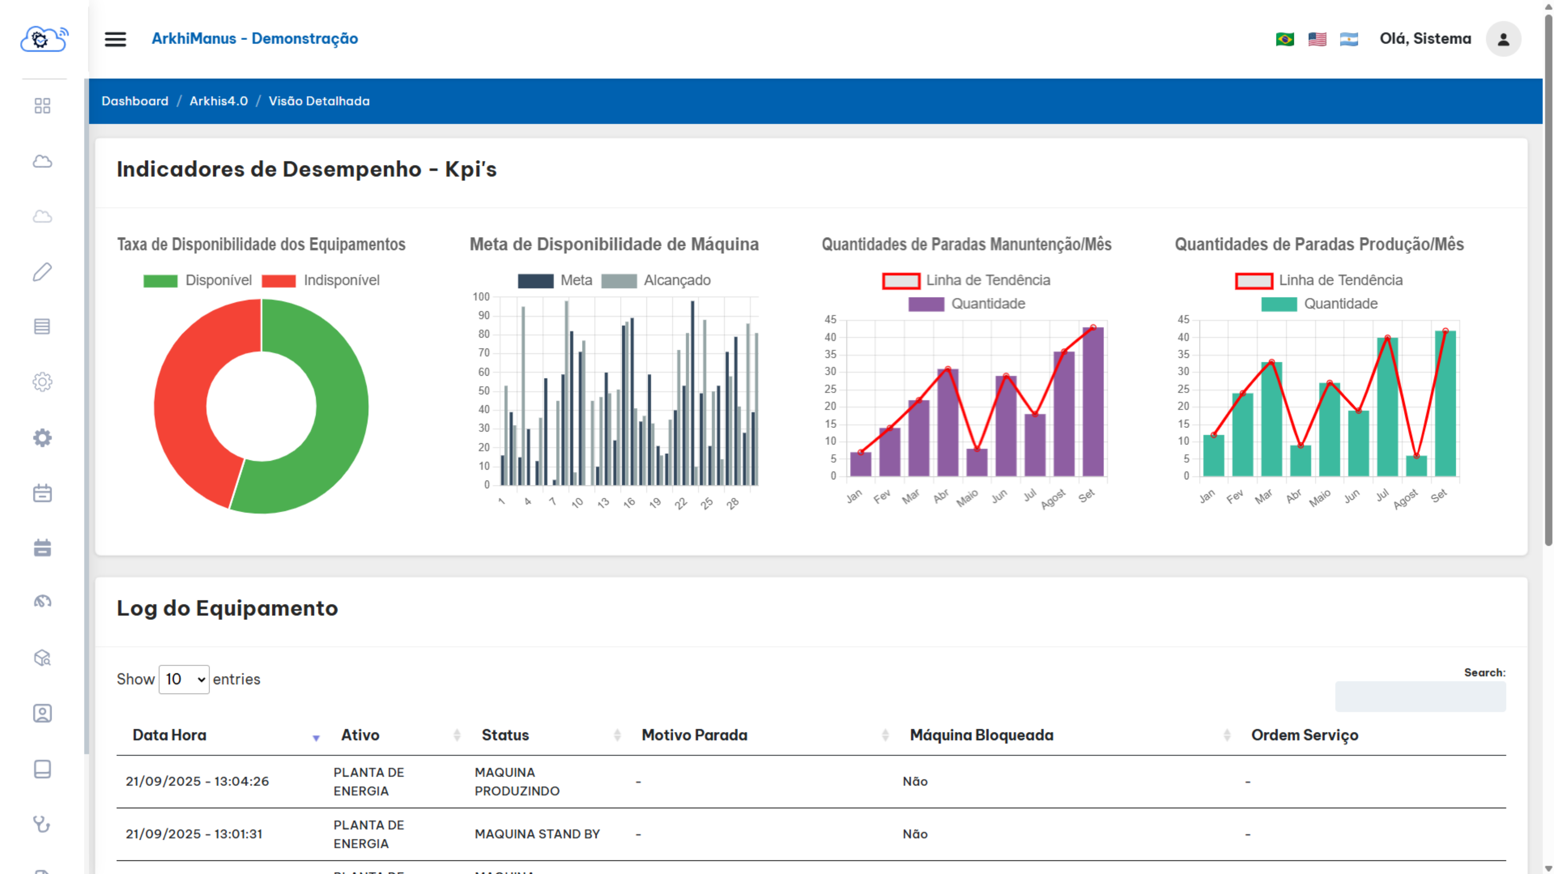The height and width of the screenshot is (874, 1554).
Task: Select the US flag to switch language
Action: point(1317,39)
